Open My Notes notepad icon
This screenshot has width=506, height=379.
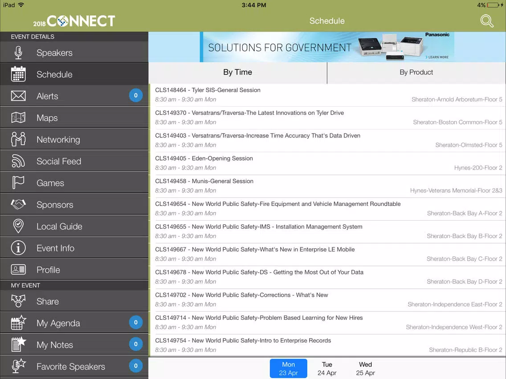(x=18, y=344)
